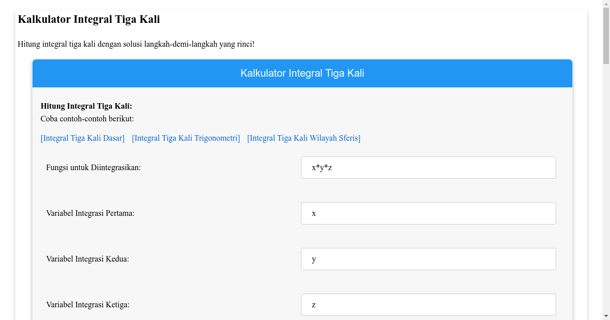Open the Integral Tiga Kali Dasar example link
The width and height of the screenshot is (610, 320).
click(x=82, y=138)
